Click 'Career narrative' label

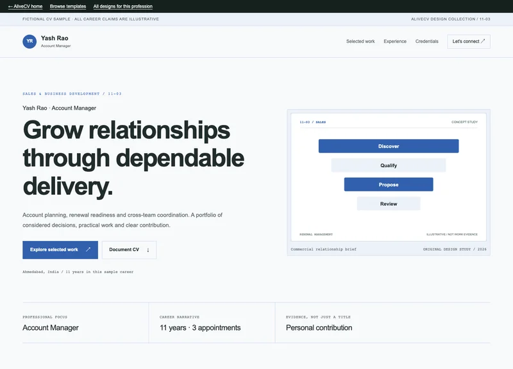(x=180, y=317)
